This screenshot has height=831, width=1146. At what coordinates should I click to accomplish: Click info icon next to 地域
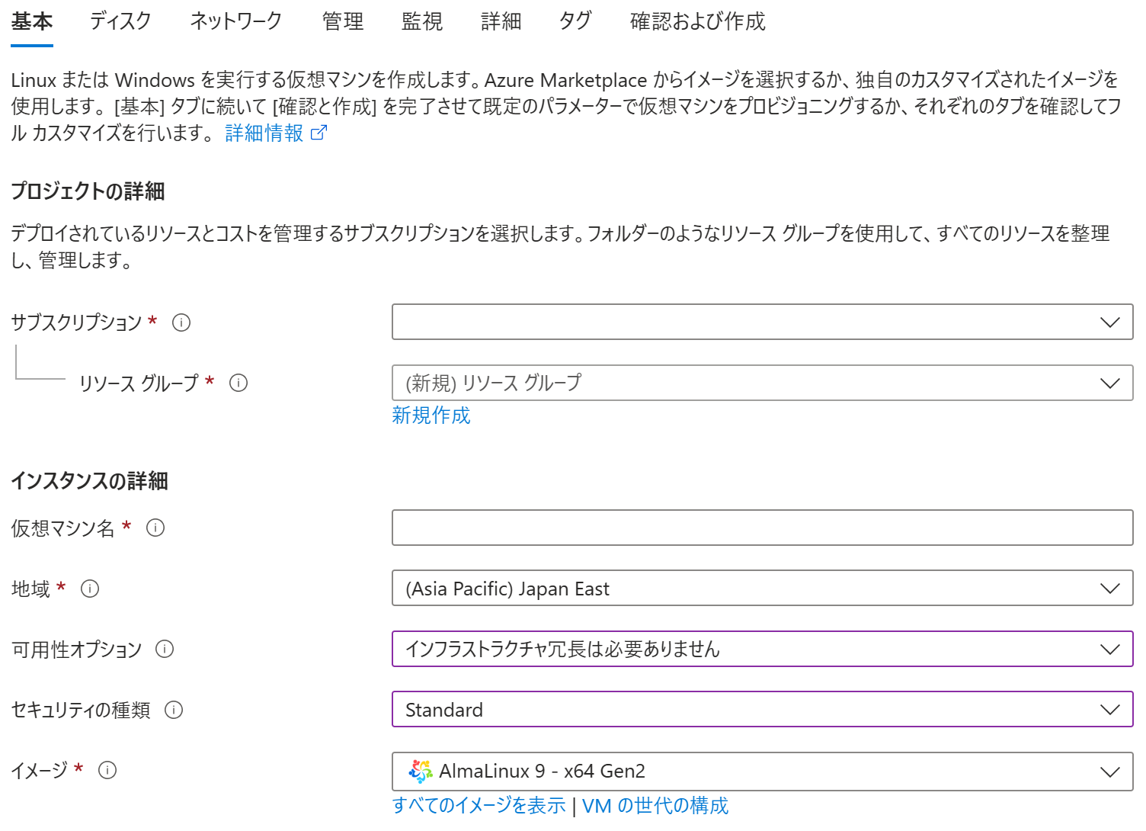(90, 589)
